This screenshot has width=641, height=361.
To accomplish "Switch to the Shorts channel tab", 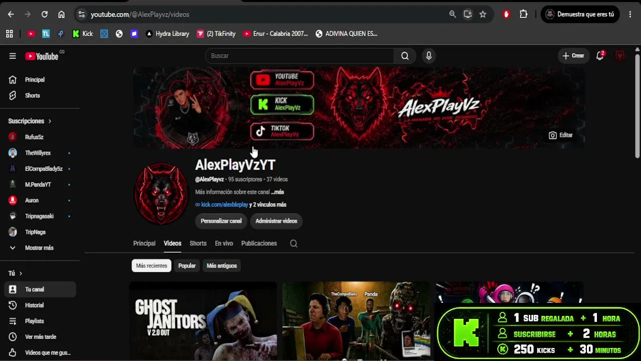I will pyautogui.click(x=198, y=243).
